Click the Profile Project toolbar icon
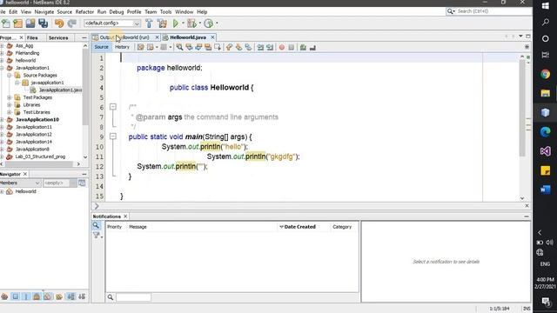Image resolution: width=557 pixels, height=313 pixels. (x=209, y=23)
